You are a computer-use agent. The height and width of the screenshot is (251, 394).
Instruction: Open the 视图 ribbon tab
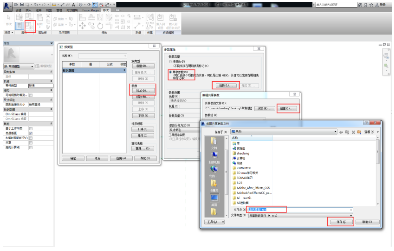tap(49, 10)
